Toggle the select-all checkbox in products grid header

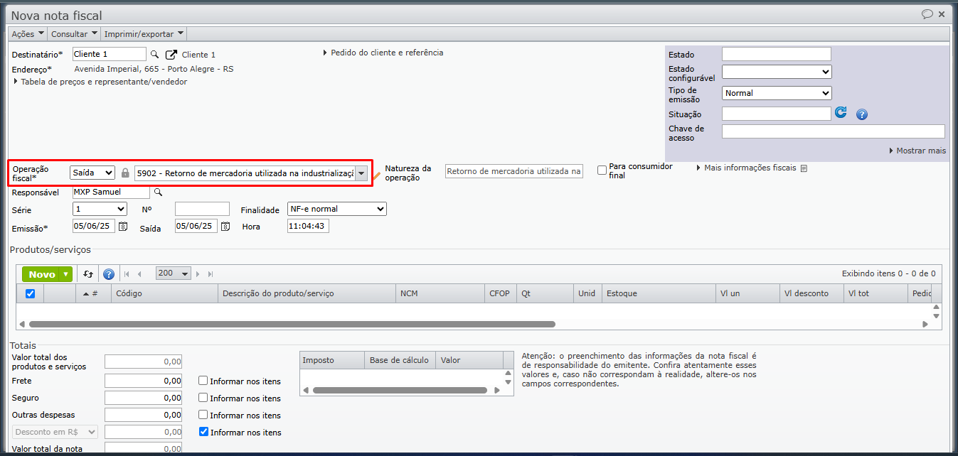click(30, 293)
